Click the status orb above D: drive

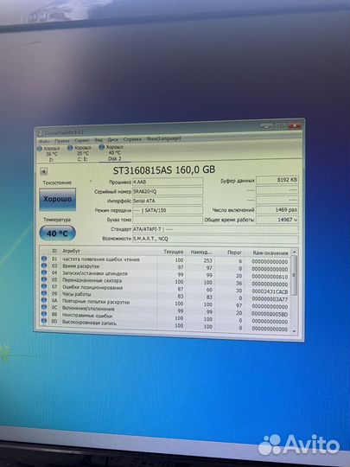[40, 149]
